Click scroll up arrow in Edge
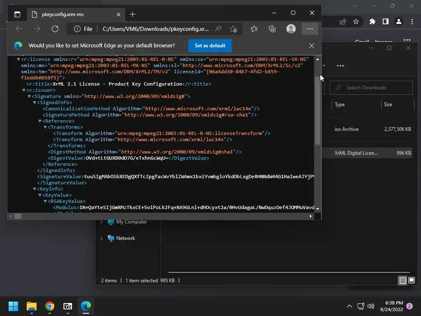Viewport: 421px width, 316px height. pos(318,59)
